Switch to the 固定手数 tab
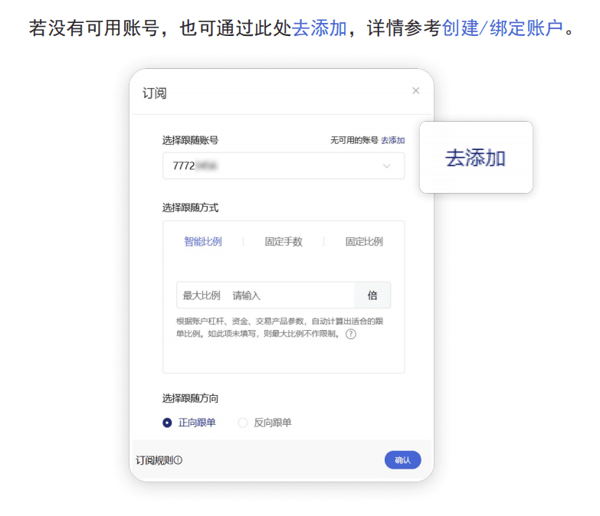The height and width of the screenshot is (516, 600). coord(284,242)
